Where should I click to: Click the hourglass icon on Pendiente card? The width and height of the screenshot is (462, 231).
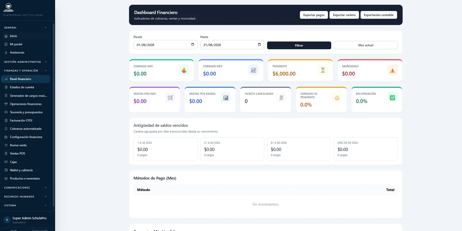coord(323,70)
